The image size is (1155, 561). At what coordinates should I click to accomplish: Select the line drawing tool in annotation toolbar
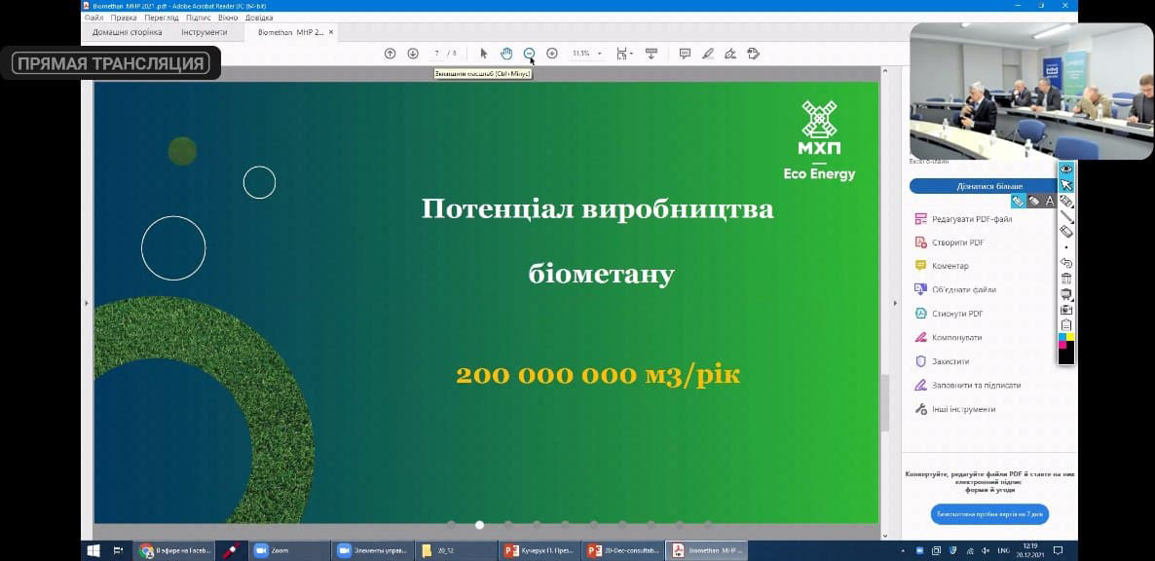coord(1065,216)
